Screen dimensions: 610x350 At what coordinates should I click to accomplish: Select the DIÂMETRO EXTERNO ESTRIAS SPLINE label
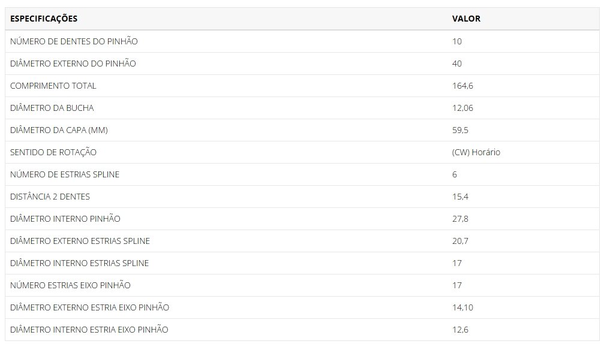(x=80, y=241)
